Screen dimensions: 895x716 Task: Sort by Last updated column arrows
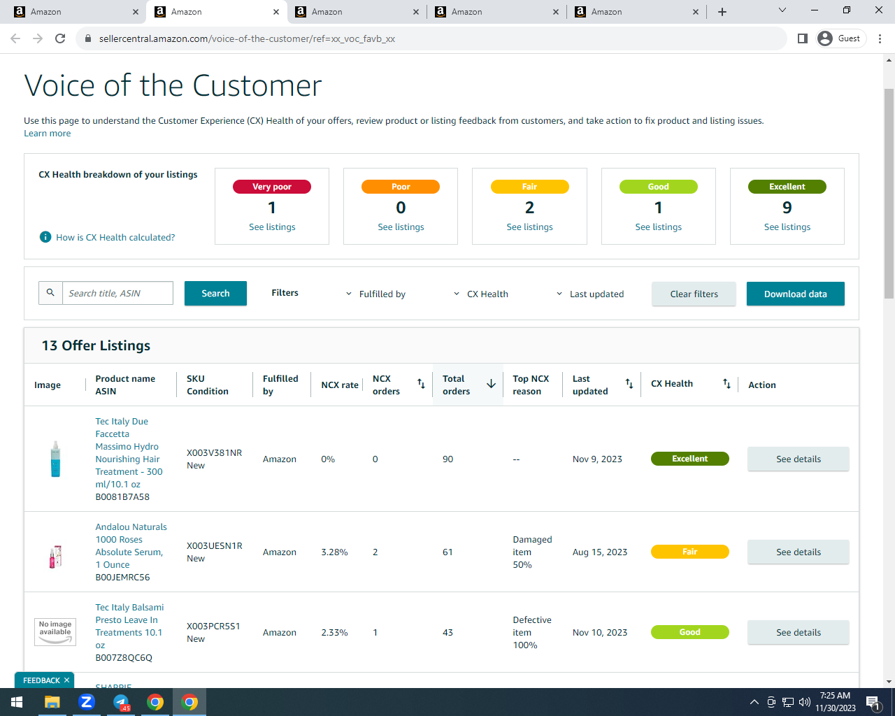(629, 384)
